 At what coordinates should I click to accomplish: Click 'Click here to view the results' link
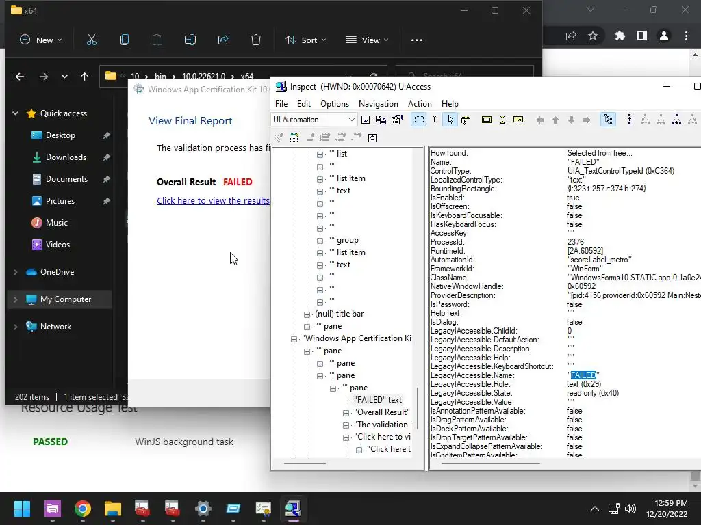[214, 200]
